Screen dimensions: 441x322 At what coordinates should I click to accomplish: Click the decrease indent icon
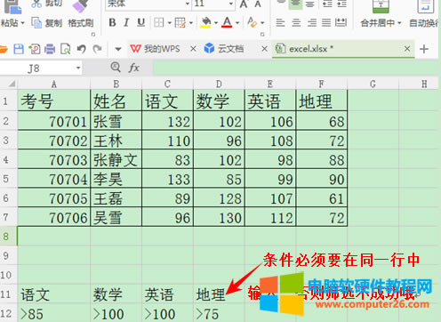tap(327, 4)
